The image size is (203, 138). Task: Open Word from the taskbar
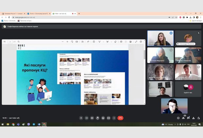click(39, 124)
